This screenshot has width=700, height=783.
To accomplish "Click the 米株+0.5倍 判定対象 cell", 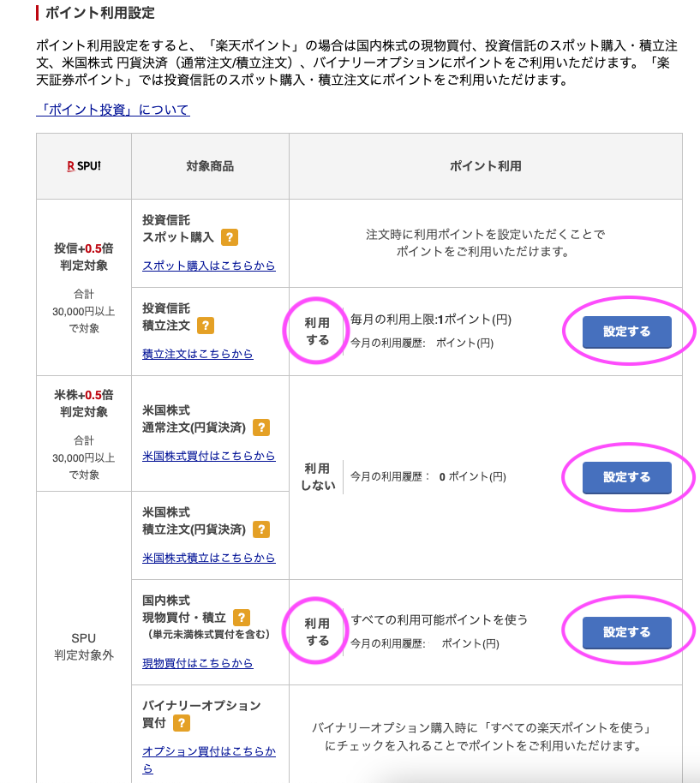I will [x=84, y=433].
